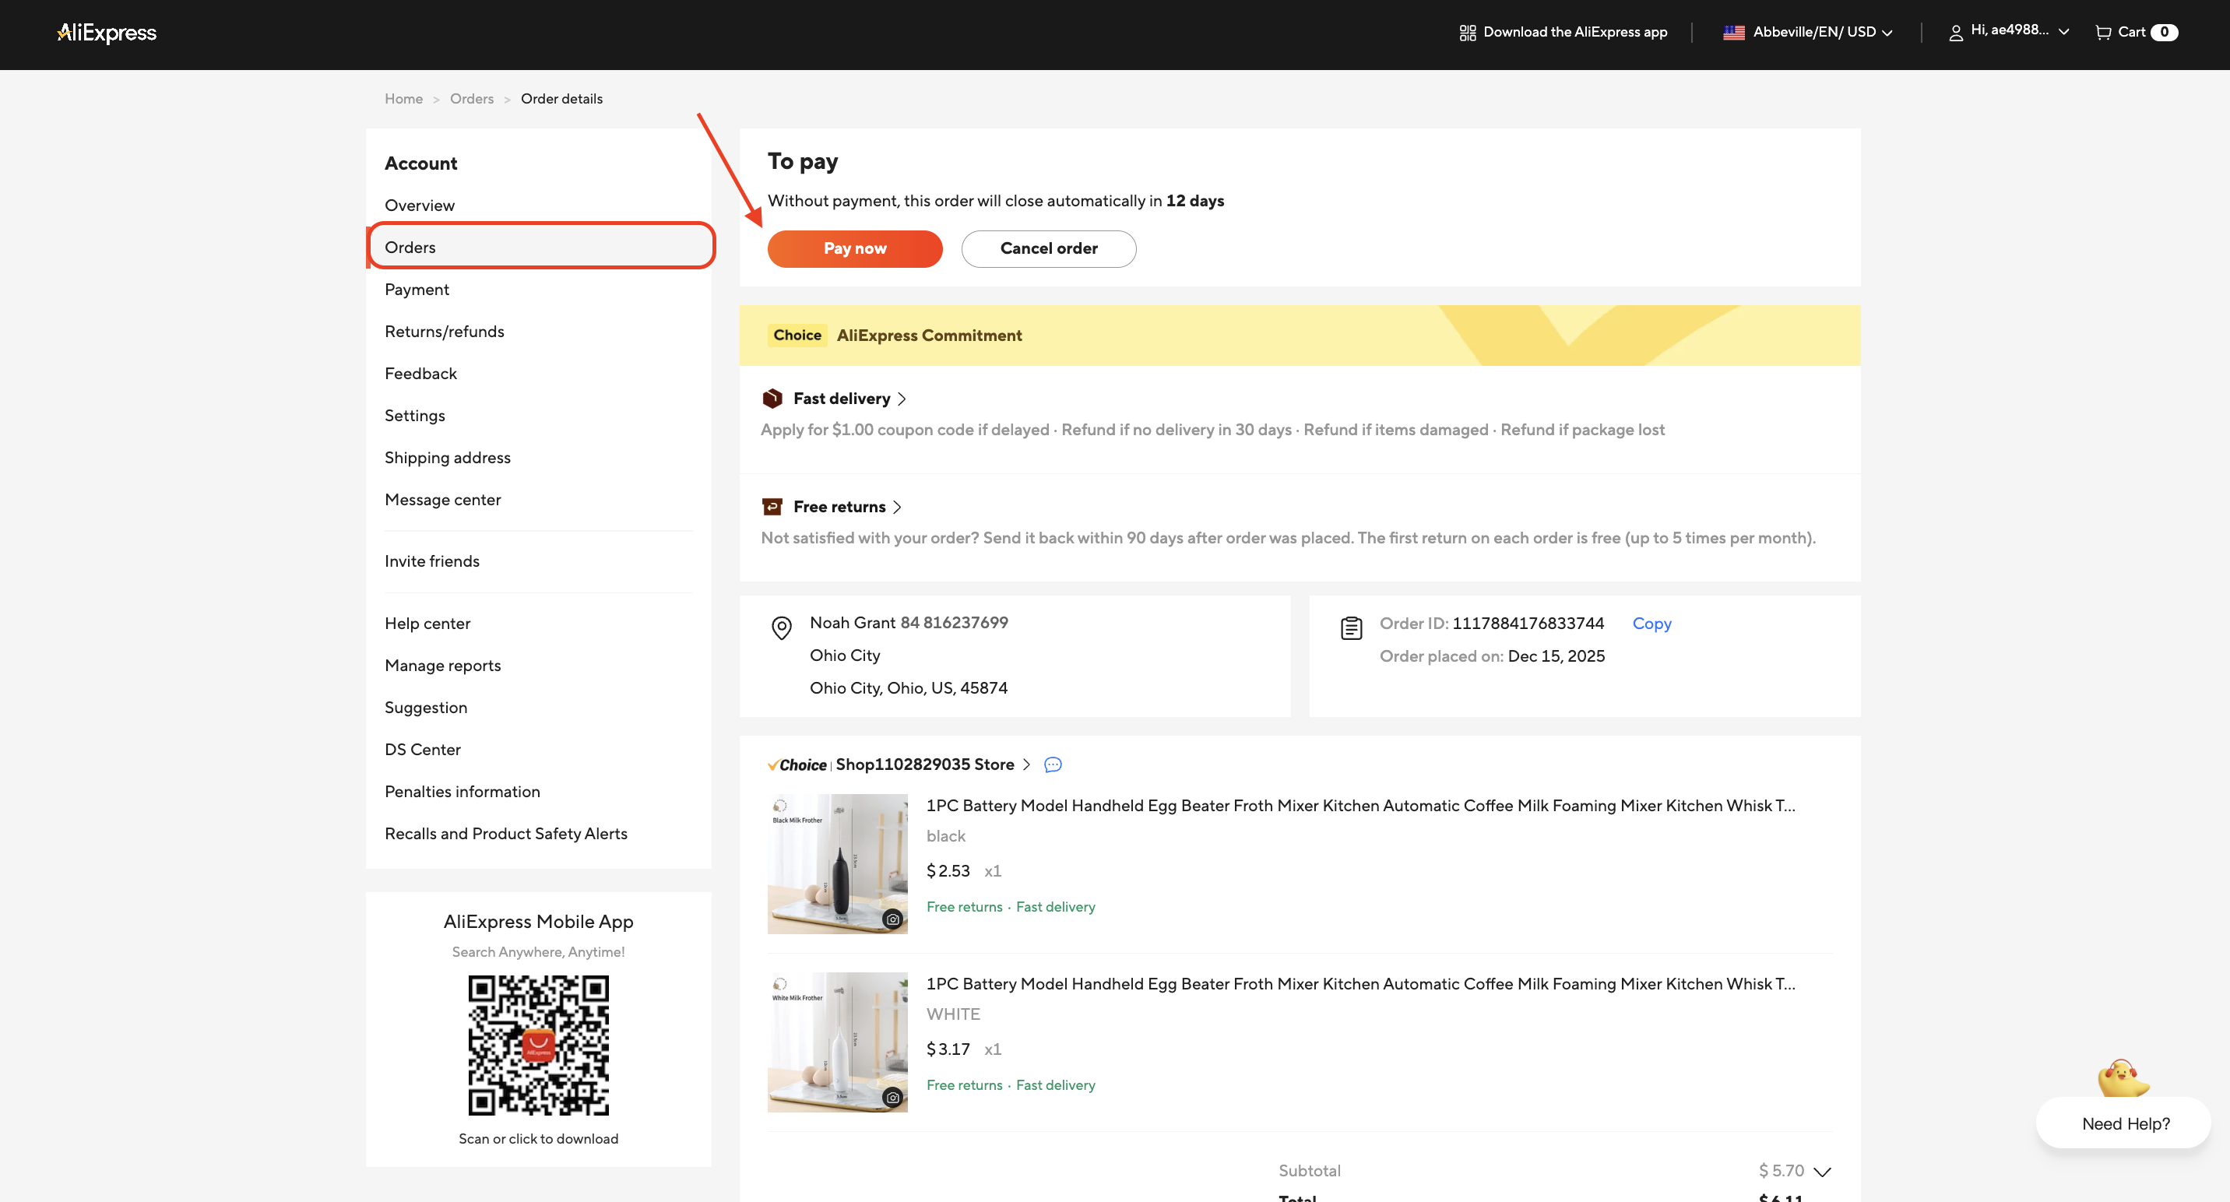Click camera icon on black frother image

click(892, 919)
